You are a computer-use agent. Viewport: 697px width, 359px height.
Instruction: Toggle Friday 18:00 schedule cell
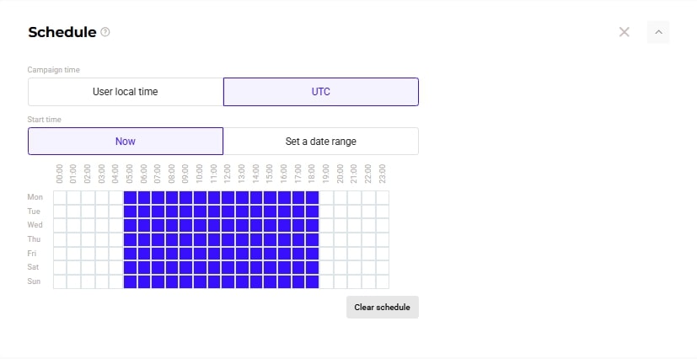coord(312,254)
